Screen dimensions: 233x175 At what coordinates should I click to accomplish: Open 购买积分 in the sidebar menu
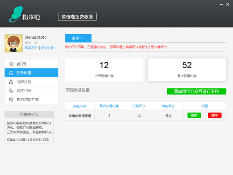pyautogui.click(x=31, y=91)
